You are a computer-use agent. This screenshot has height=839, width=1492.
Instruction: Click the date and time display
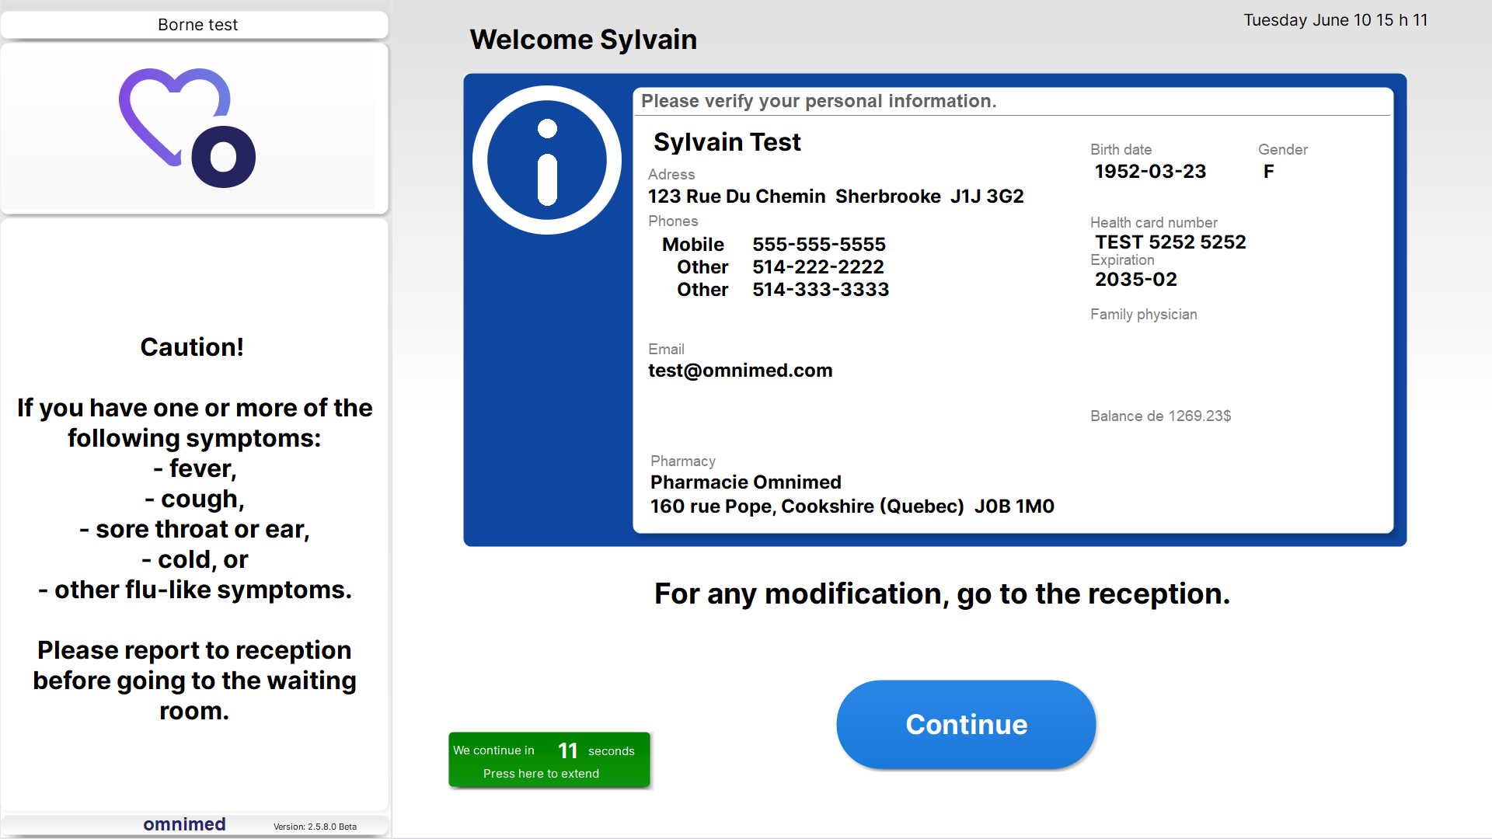(1335, 20)
